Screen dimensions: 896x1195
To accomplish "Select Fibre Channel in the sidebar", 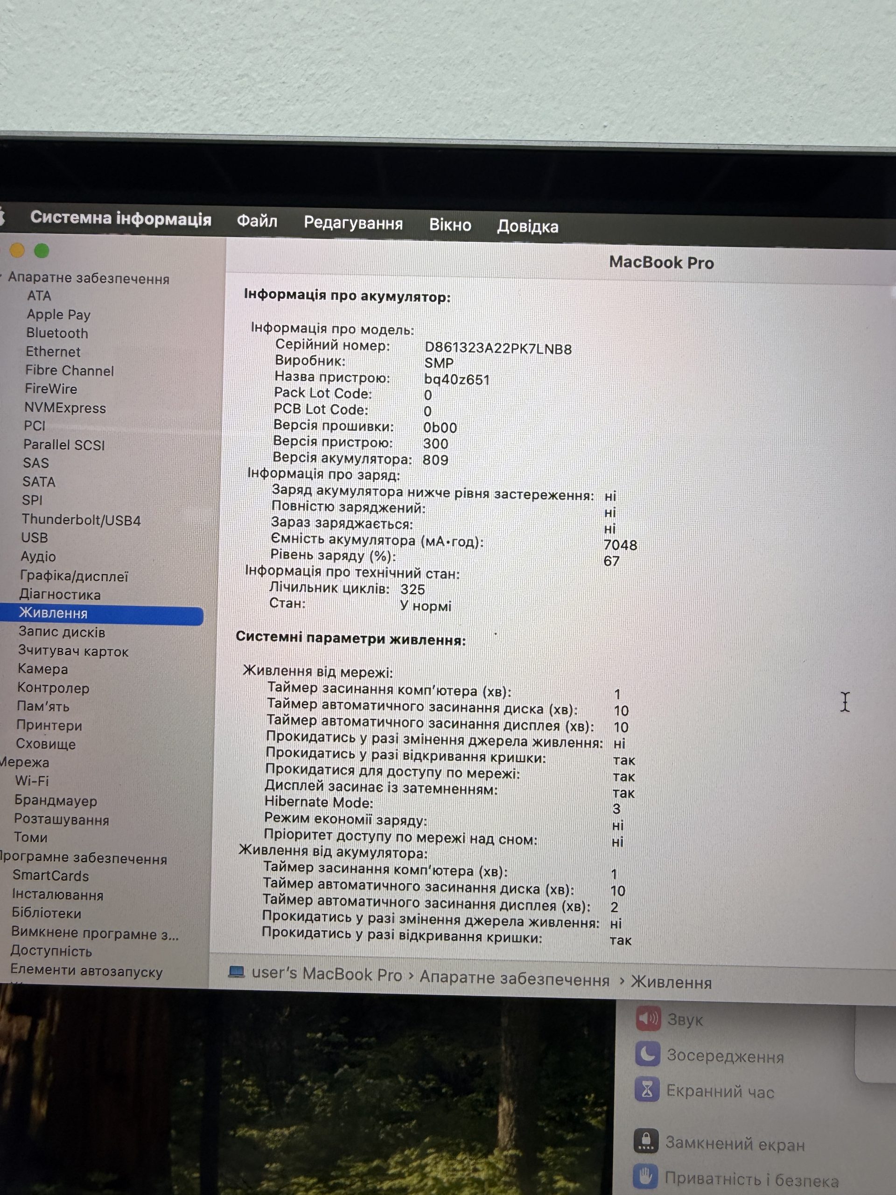I will (x=69, y=371).
